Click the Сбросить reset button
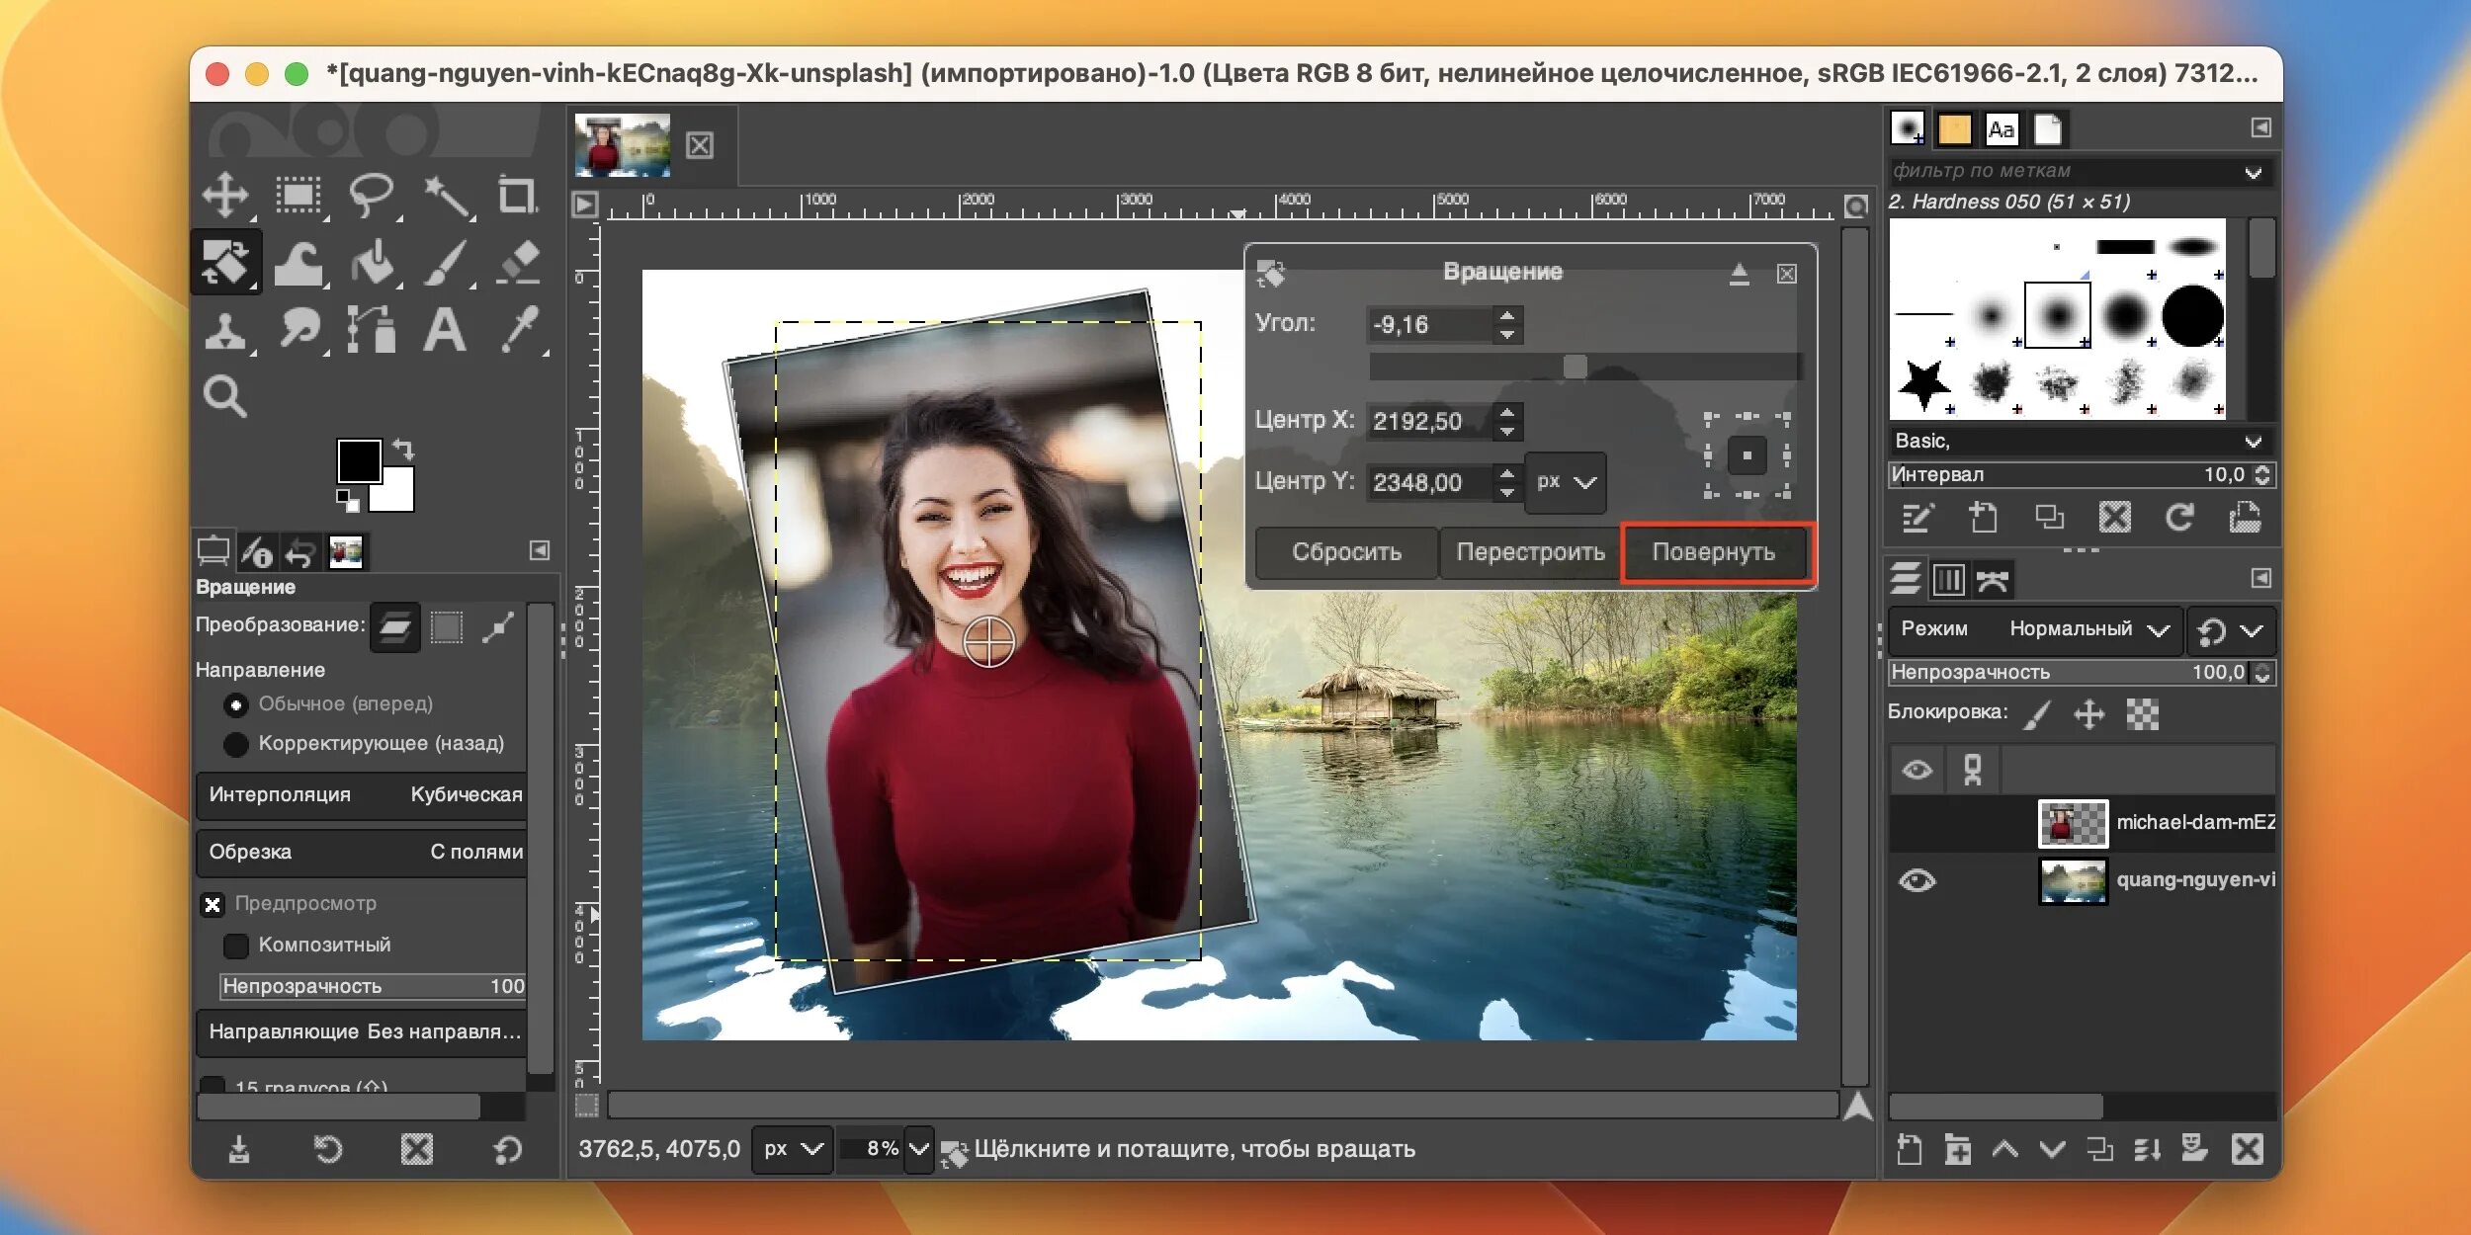This screenshot has height=1235, width=2471. [x=1346, y=552]
